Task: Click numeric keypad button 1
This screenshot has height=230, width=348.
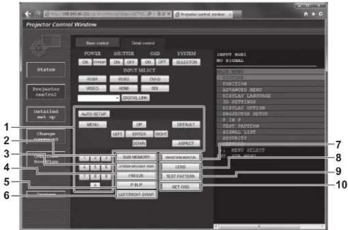Action: coord(85,158)
